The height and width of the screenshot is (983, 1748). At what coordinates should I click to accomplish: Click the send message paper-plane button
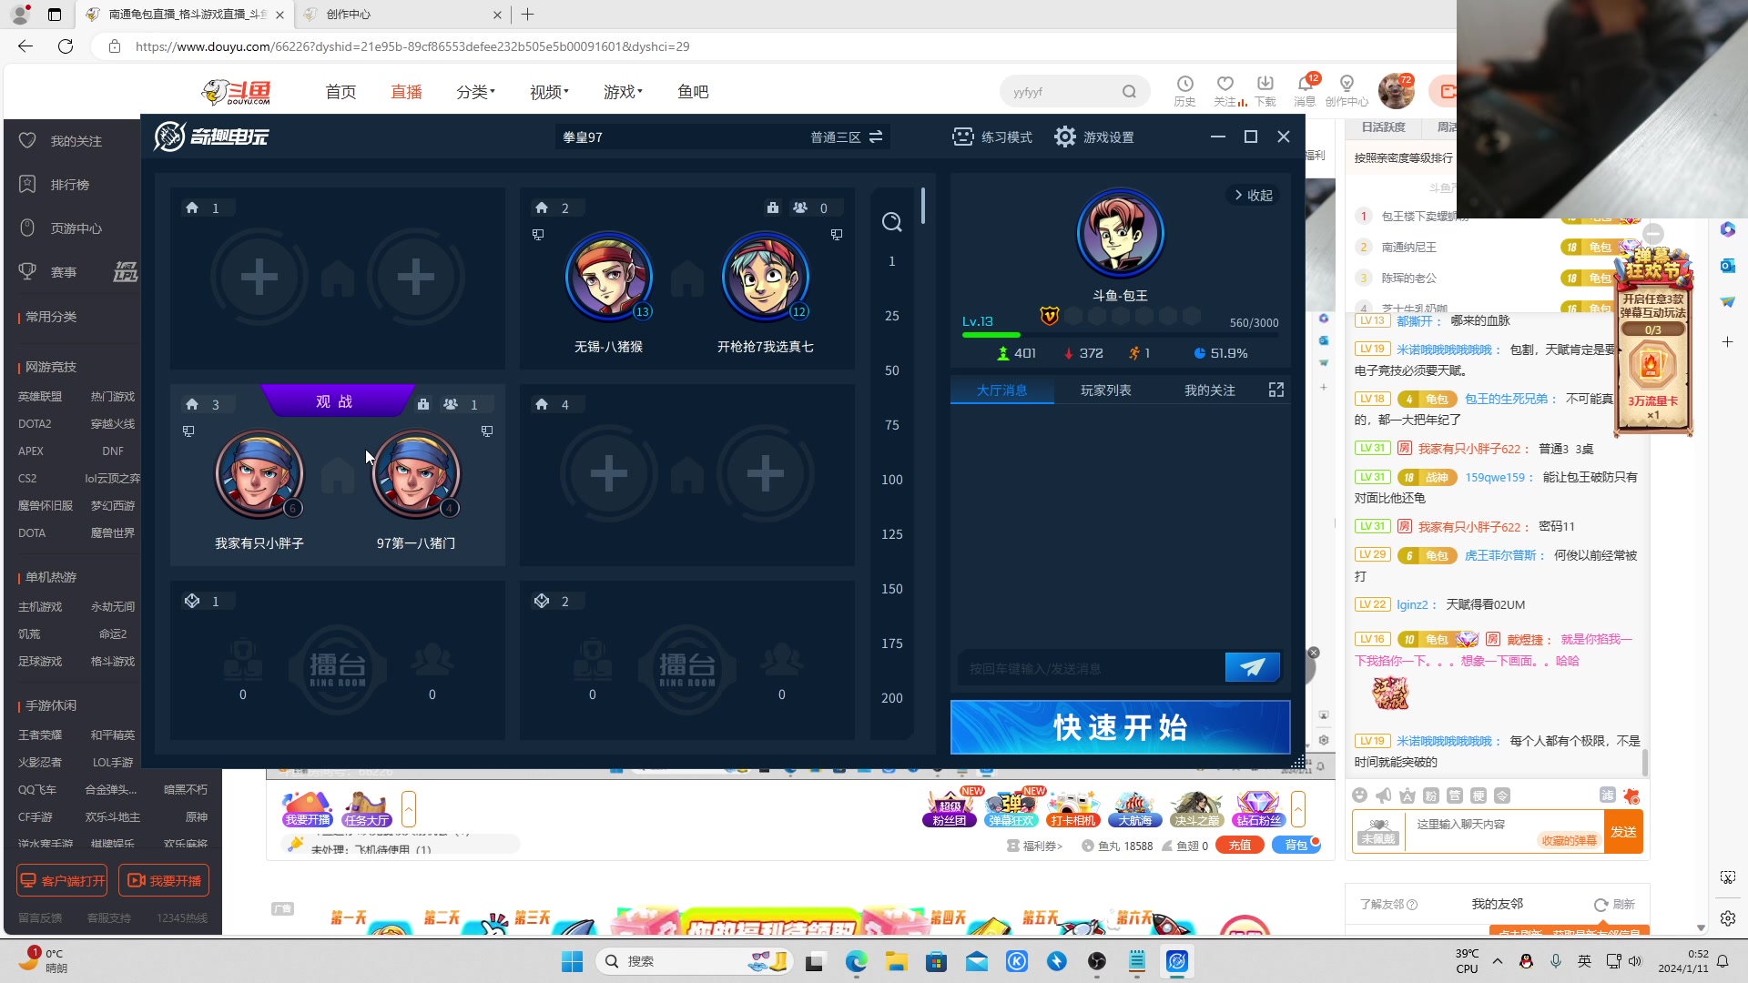pos(1252,667)
